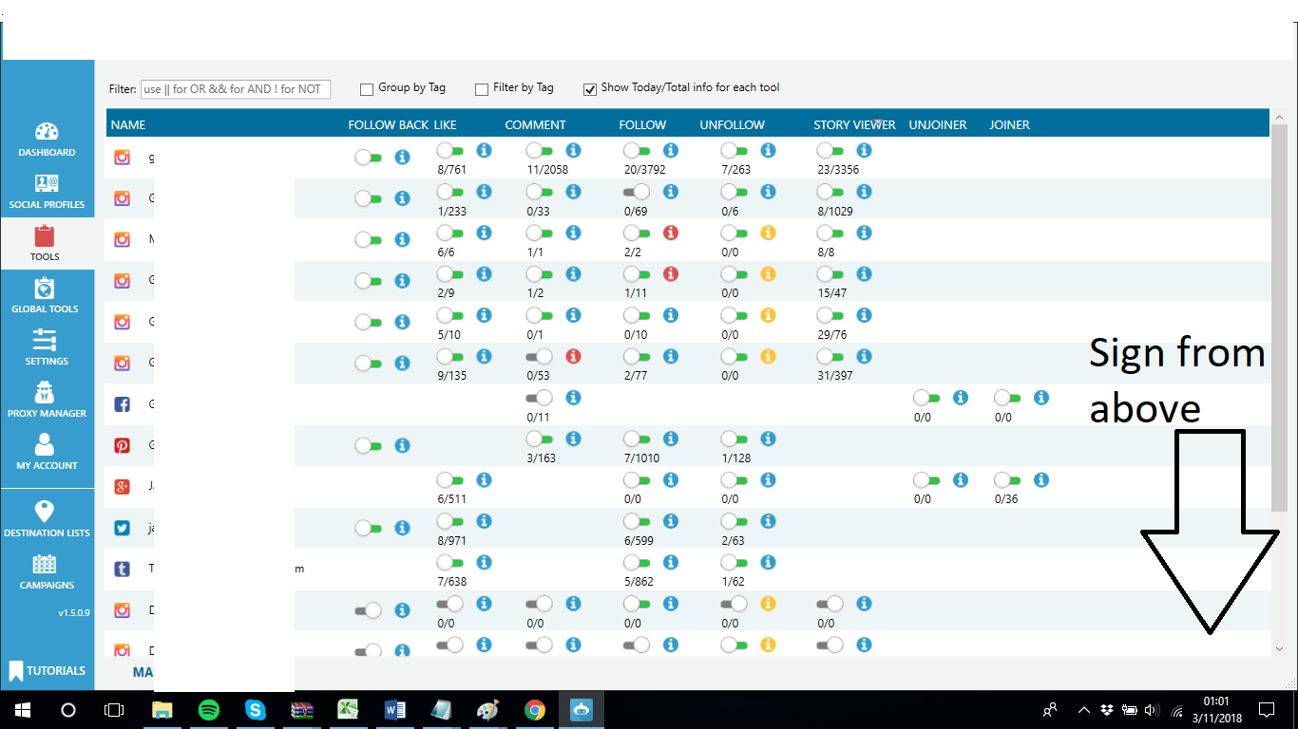Image resolution: width=1298 pixels, height=729 pixels.
Task: Toggle the Joiner switch labelled 0/36
Action: click(x=1008, y=480)
